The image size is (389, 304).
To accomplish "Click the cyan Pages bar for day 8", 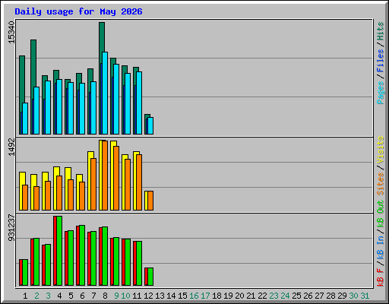I will 105,93.
